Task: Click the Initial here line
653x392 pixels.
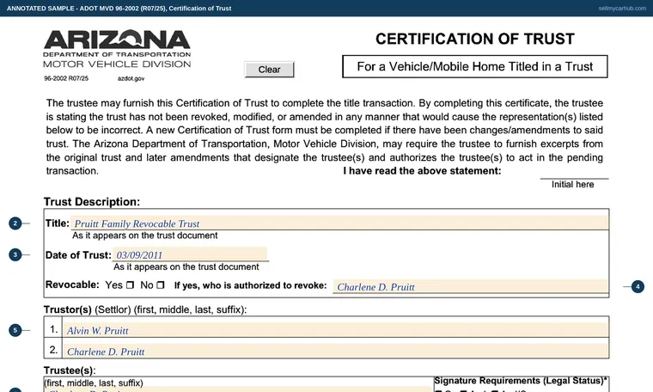Action: [x=574, y=178]
